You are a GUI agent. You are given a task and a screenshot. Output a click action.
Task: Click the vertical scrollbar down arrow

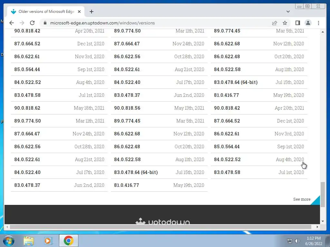323,221
